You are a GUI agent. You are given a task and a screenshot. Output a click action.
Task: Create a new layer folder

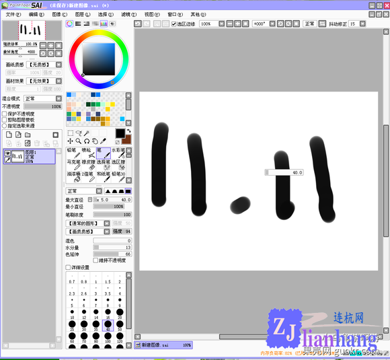pyautogui.click(x=28, y=135)
